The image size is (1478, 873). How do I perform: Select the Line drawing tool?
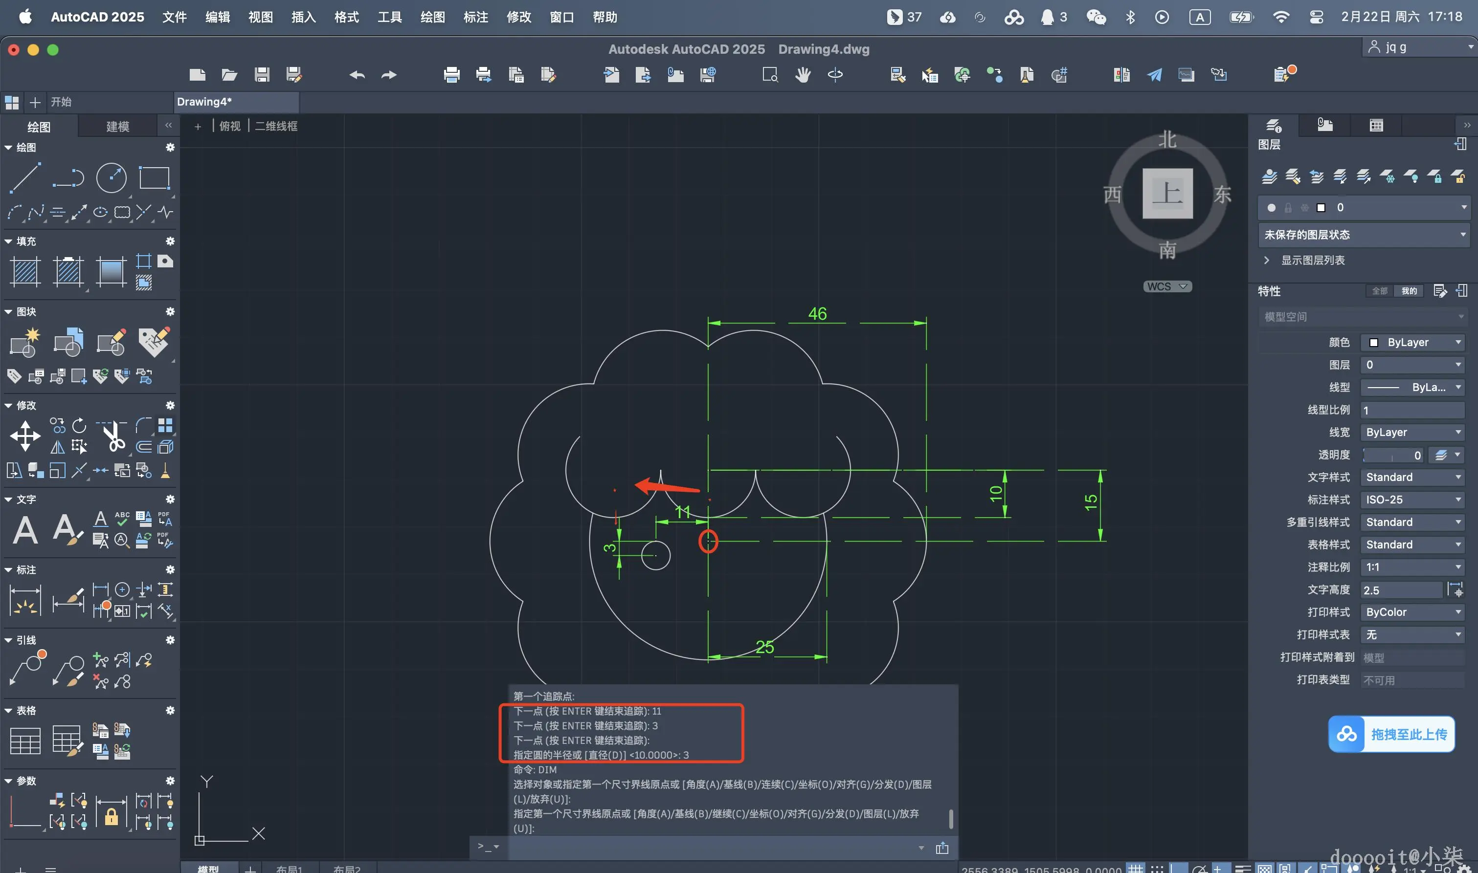coord(25,177)
